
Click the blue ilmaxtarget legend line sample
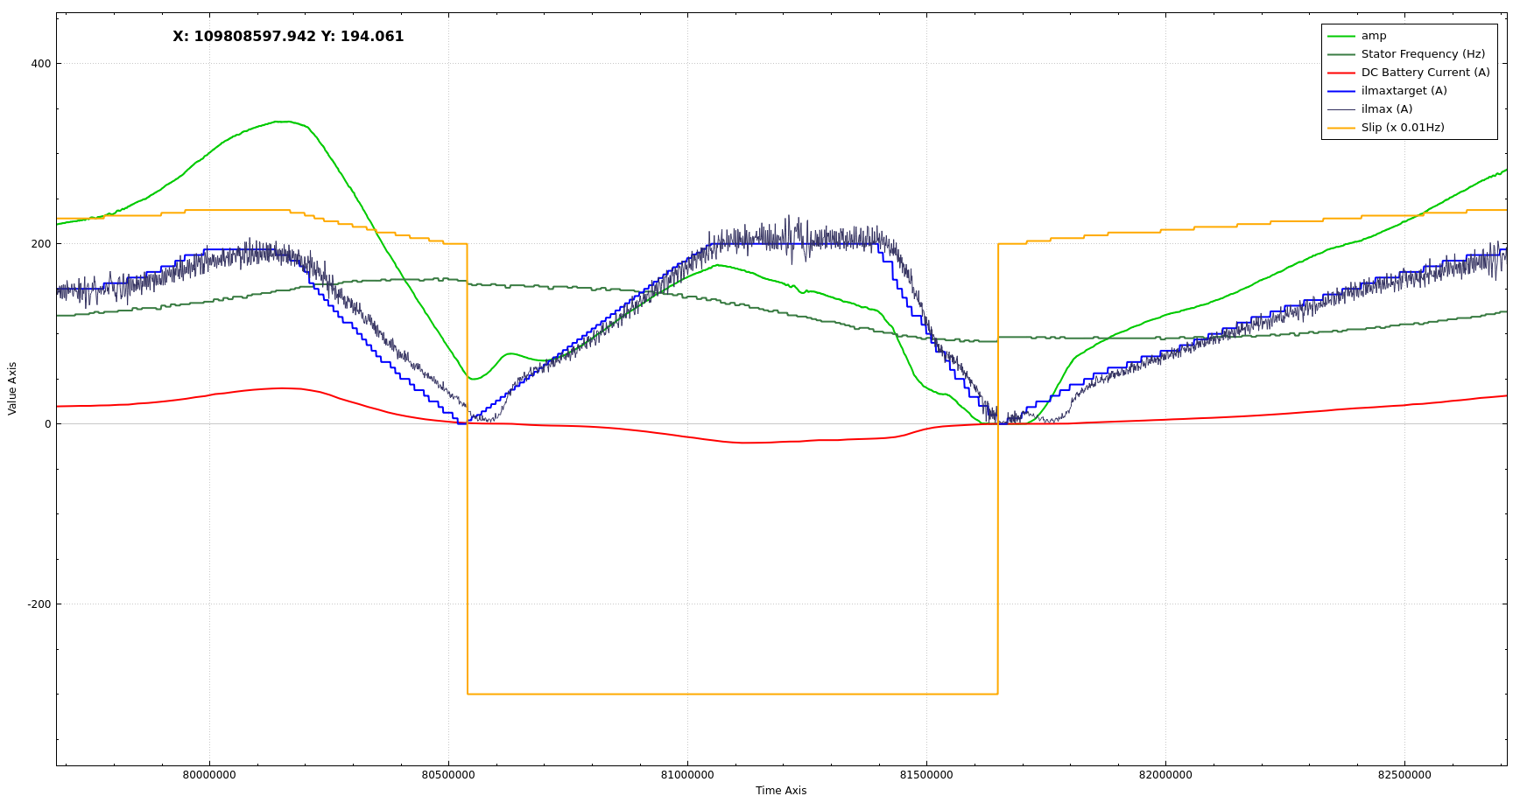tap(1341, 91)
